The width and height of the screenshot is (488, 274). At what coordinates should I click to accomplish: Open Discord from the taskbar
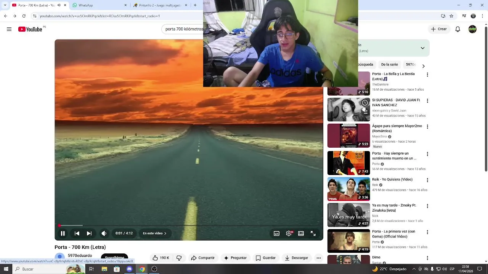[129, 269]
